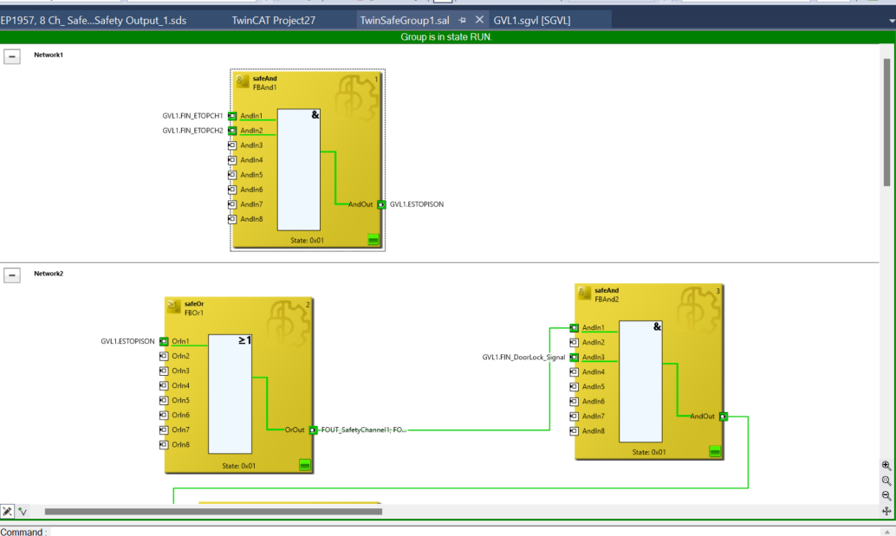Select the GVL1.FIN_DoorLock_Signal label
Screen dimensions: 896x536
pyautogui.click(x=523, y=358)
